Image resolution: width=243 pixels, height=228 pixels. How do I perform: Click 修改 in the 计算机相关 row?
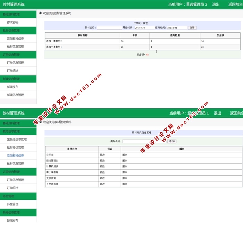tap(102, 166)
